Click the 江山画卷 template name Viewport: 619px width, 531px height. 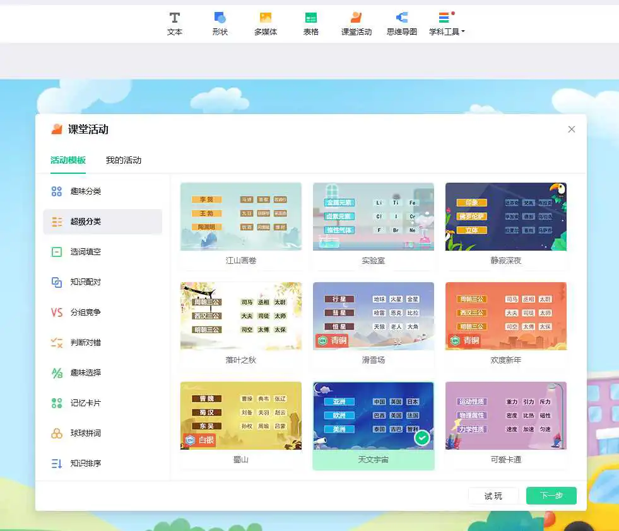241,261
